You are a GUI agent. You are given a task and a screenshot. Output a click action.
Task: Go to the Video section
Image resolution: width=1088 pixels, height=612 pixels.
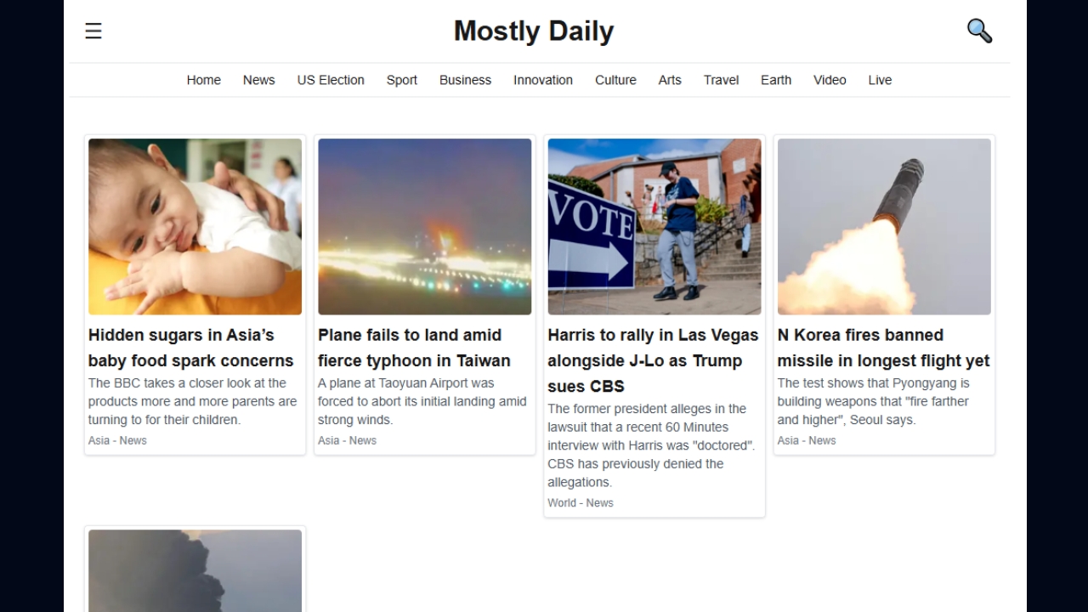tap(830, 80)
